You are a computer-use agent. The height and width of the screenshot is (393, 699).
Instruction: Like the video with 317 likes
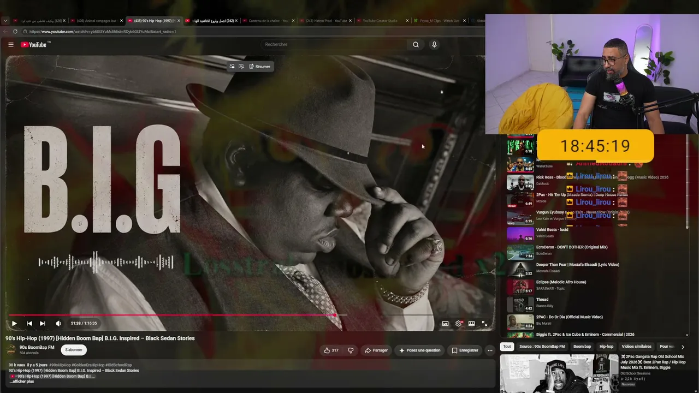tap(331, 350)
